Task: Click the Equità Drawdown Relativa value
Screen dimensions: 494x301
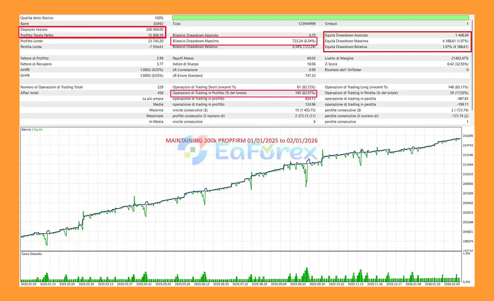Action: pos(456,47)
